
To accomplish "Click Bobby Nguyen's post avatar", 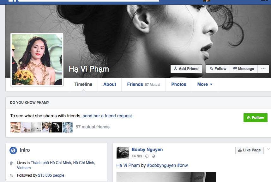I will (123, 153).
